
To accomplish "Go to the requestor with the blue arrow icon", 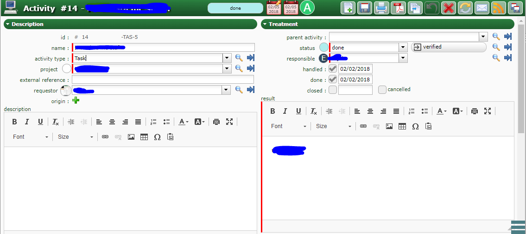I will click(251, 90).
